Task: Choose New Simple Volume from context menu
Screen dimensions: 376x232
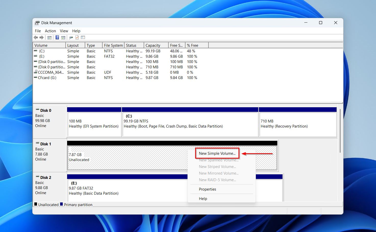Action: 217,153
